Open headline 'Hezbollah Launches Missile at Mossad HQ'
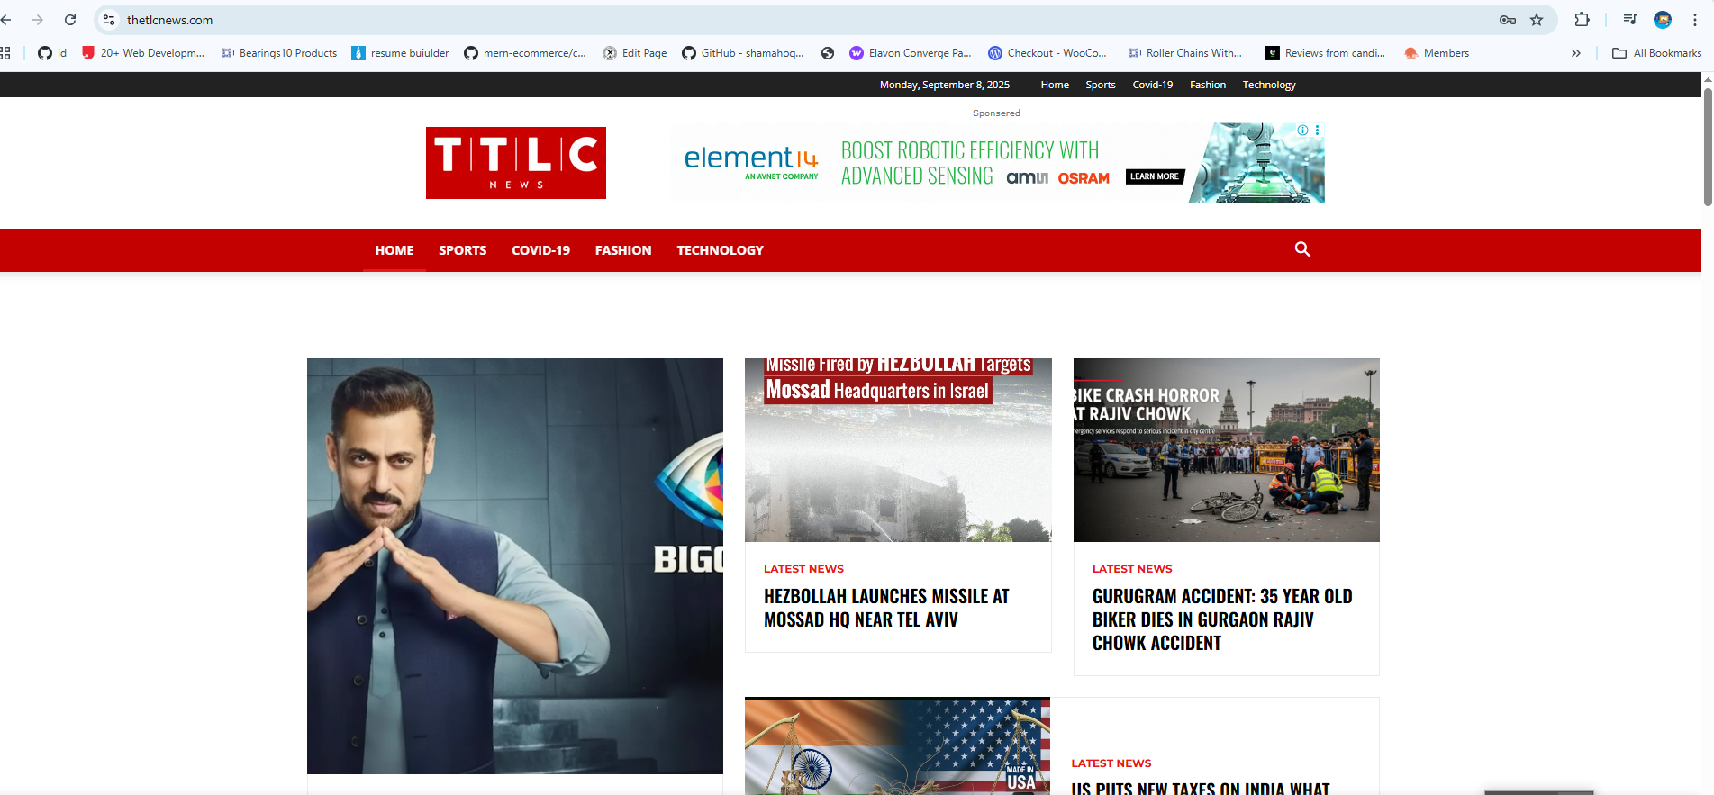 (886, 608)
